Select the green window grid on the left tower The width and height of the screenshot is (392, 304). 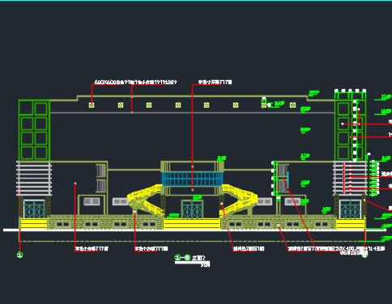(34, 130)
